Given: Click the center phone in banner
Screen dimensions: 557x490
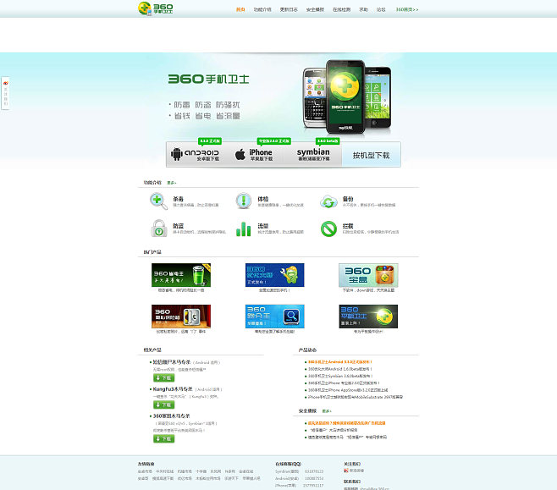Looking at the screenshot, I should tap(345, 96).
